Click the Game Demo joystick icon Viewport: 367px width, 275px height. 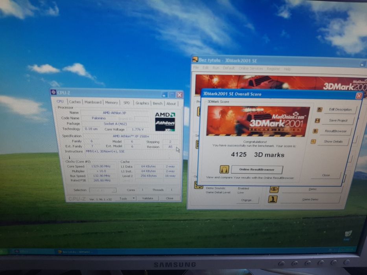pyautogui.click(x=273, y=199)
